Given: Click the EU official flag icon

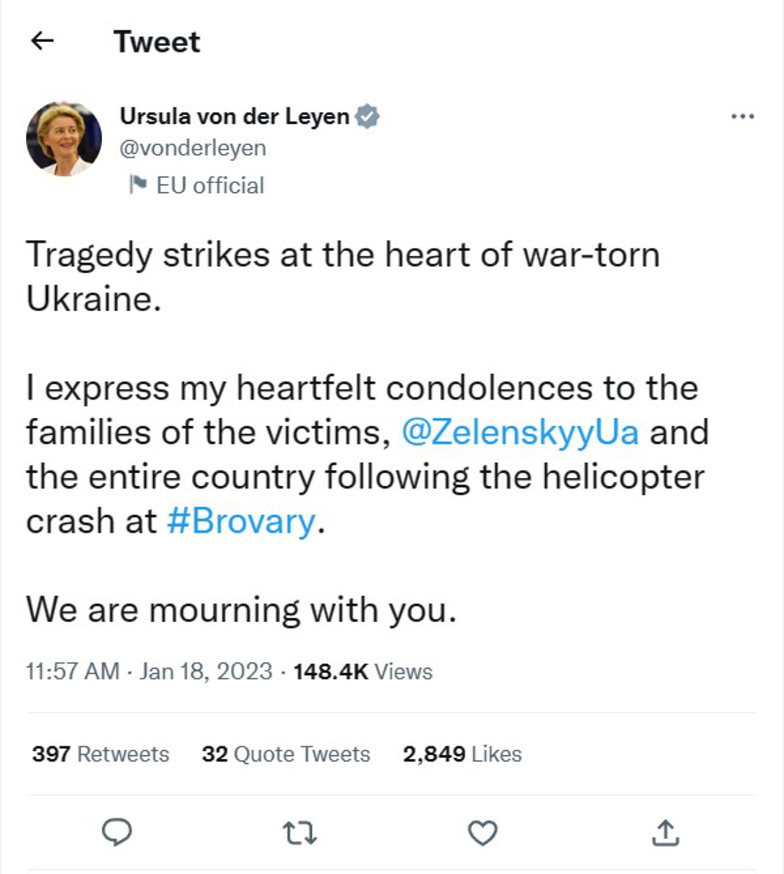Looking at the screenshot, I should tap(138, 184).
